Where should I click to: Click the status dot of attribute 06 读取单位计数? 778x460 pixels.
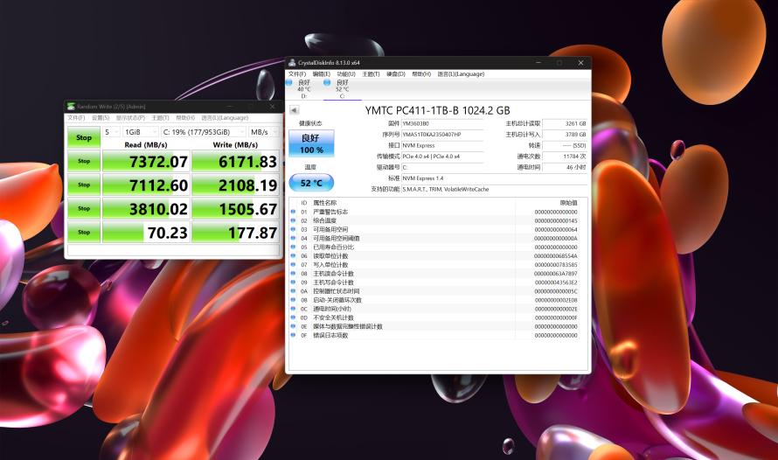293,255
